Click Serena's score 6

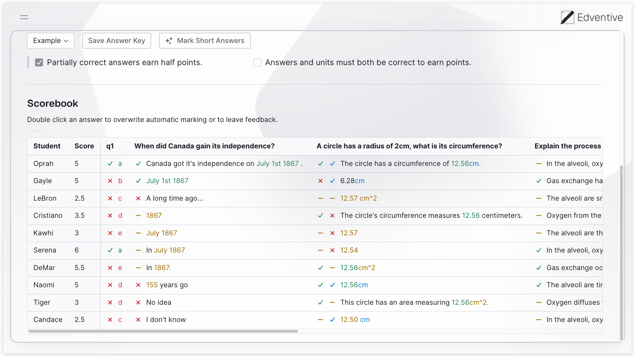point(77,250)
